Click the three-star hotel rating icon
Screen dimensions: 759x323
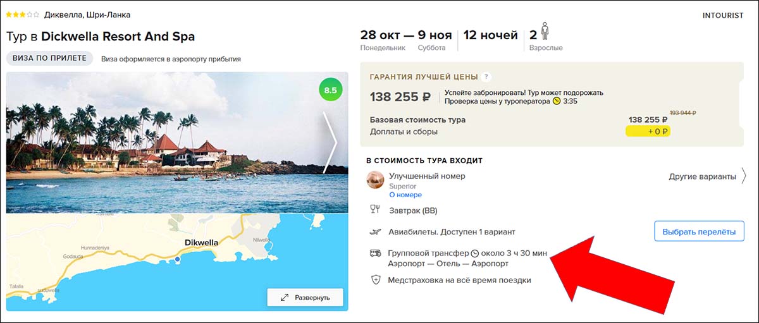[x=22, y=15]
